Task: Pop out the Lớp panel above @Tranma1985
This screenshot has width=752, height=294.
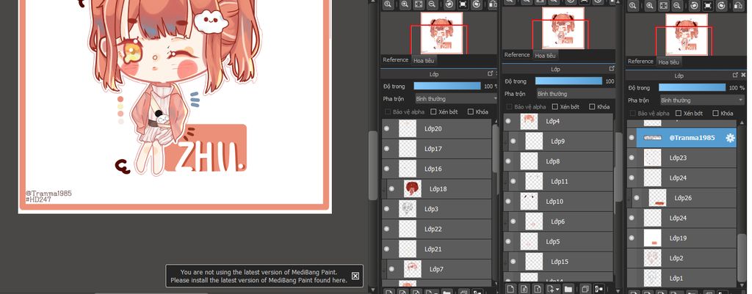Action: [x=735, y=76]
